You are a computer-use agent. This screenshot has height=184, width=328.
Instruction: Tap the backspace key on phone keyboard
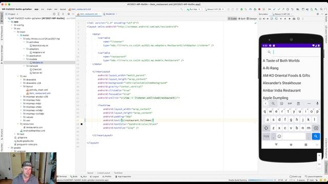(316, 128)
